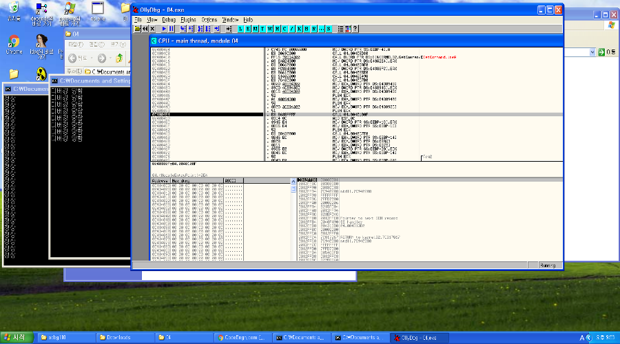Open the Help menu in OllyDbg
The width and height of the screenshot is (620, 344).
248,20
